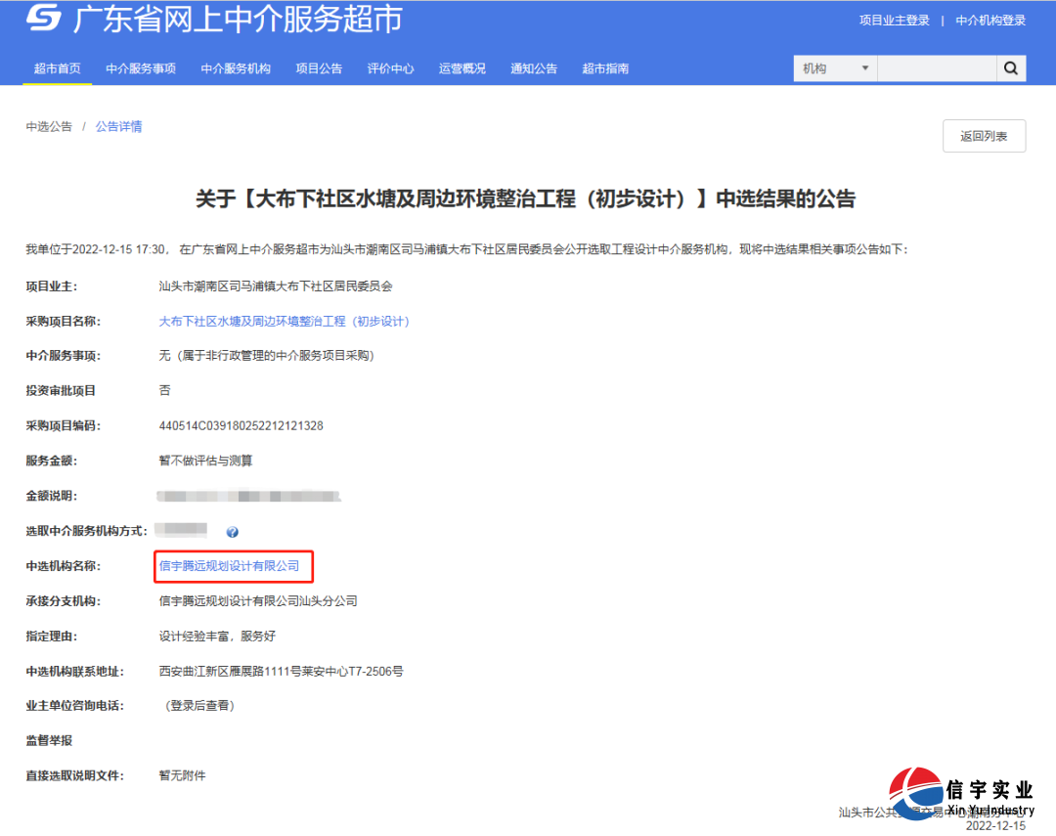Viewport: 1056px width, 836px height.
Task: Open the 中选公告 breadcrumb link
Action: pos(49,125)
